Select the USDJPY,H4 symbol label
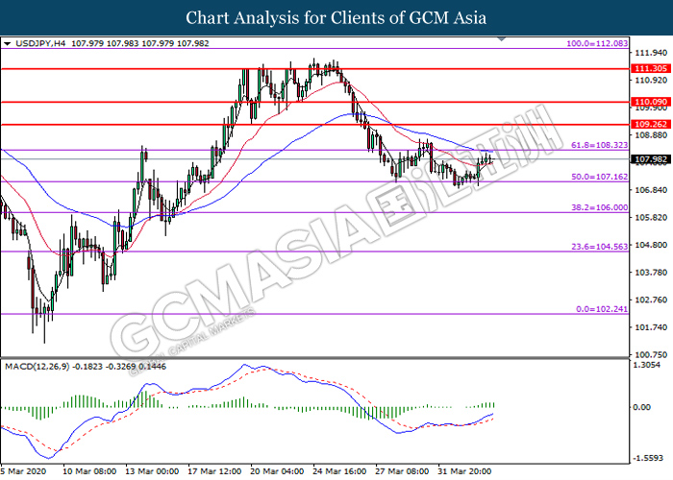The height and width of the screenshot is (480, 673). [x=40, y=43]
